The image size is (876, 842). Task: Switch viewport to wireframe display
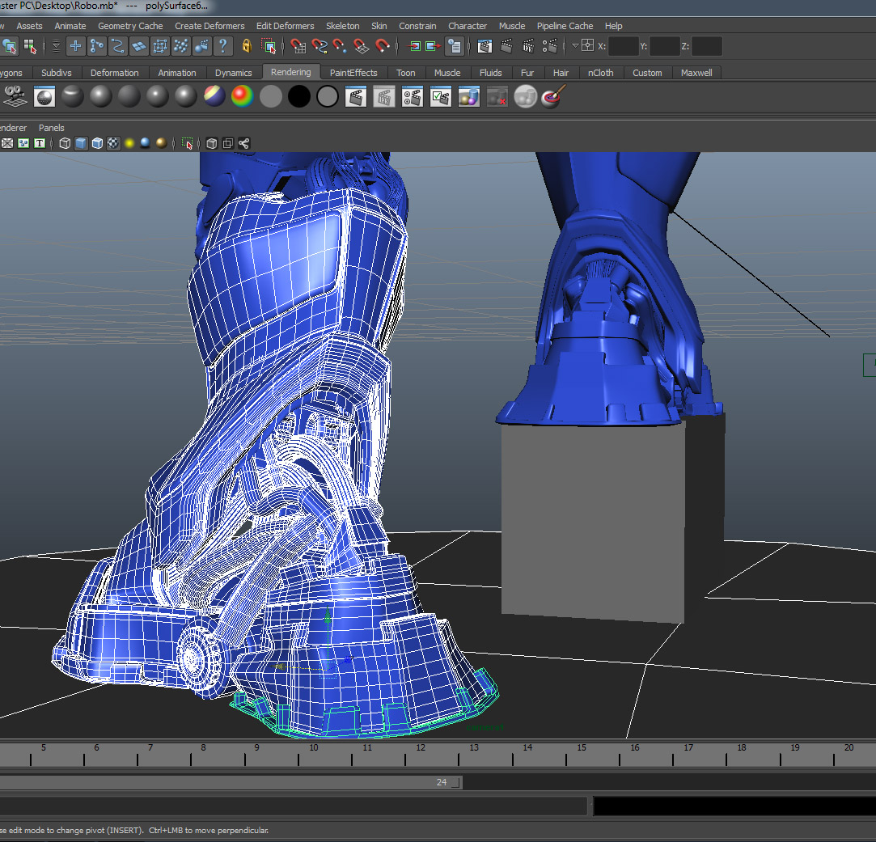coord(65,144)
